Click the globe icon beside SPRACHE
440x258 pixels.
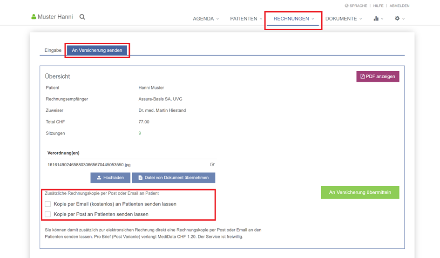coord(346,6)
